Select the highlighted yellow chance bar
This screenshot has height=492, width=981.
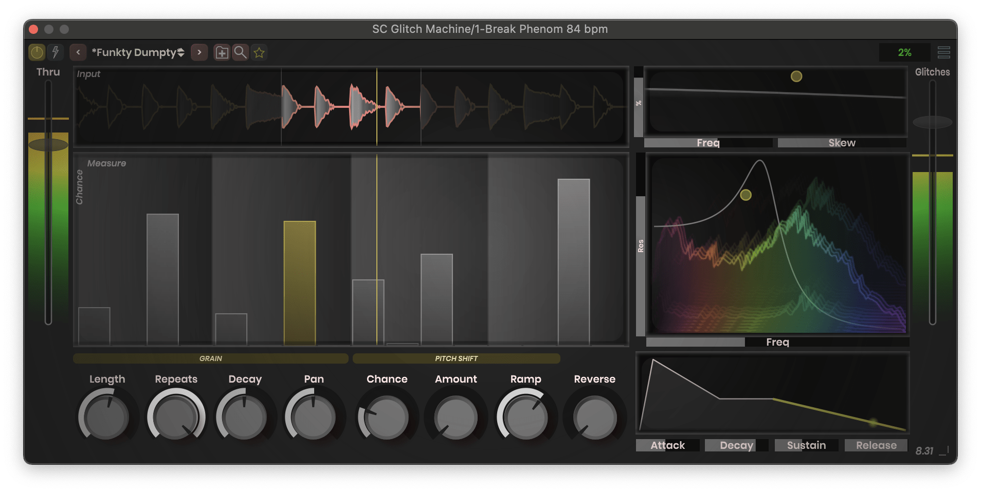[x=300, y=282]
